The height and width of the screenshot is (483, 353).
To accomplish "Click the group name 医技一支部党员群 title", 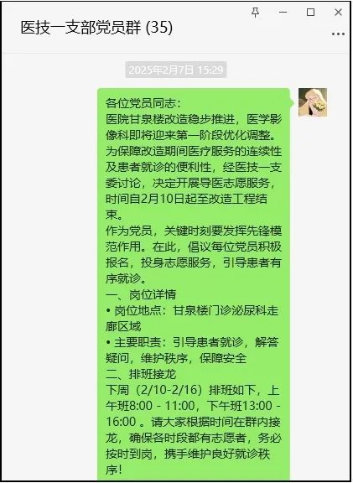I will pyautogui.click(x=81, y=28).
